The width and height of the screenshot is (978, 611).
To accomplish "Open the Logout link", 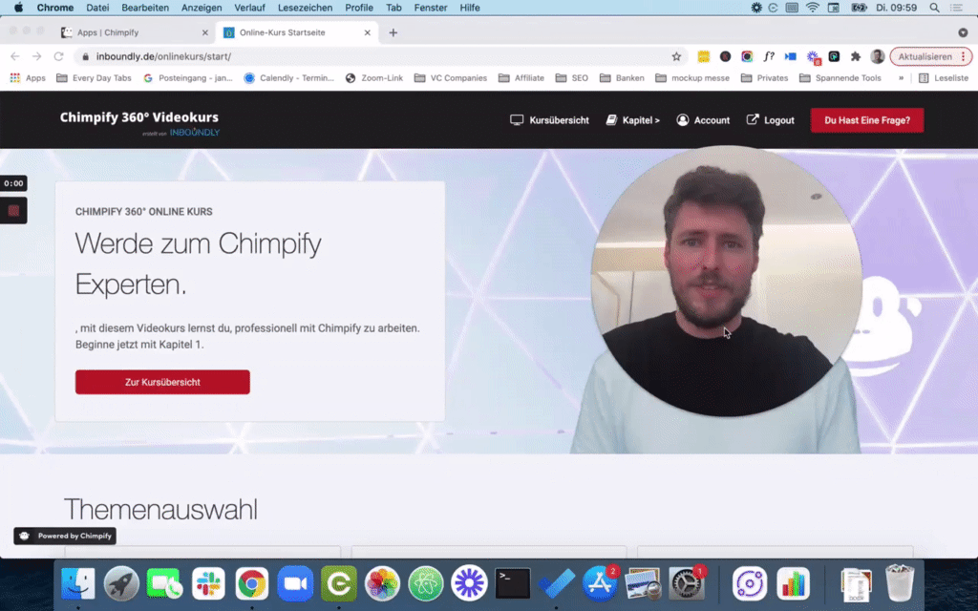I will click(x=771, y=119).
